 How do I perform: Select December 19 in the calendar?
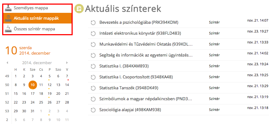click(x=50, y=94)
